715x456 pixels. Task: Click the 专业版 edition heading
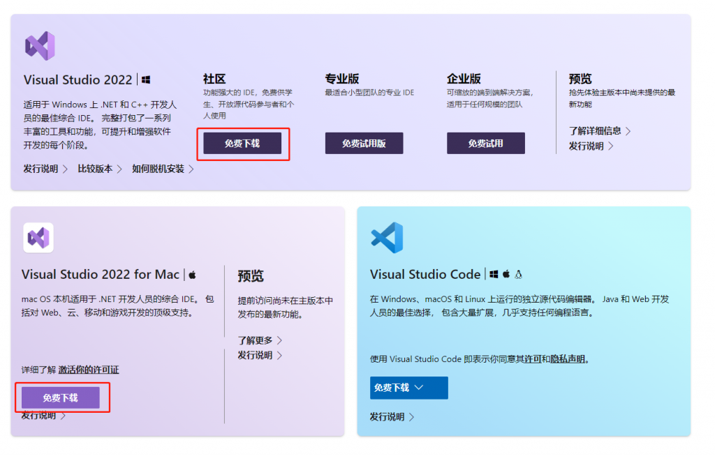coord(342,79)
